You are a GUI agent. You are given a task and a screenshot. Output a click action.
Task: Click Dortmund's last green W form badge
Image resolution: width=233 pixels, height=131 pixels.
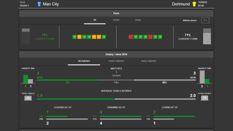(160, 37)
